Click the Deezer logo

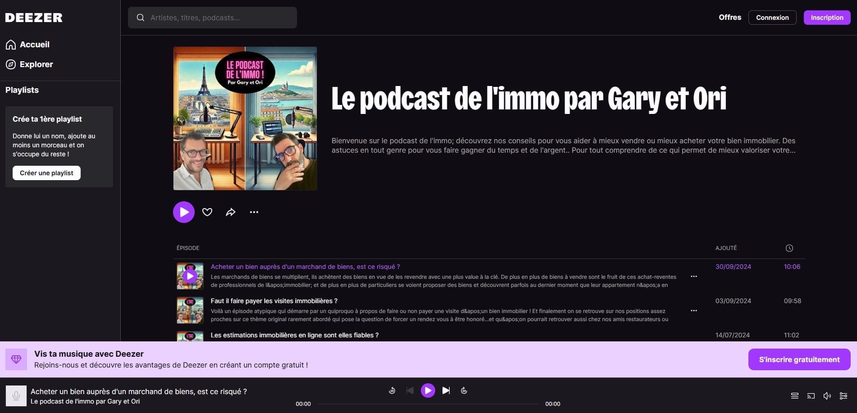click(x=34, y=18)
